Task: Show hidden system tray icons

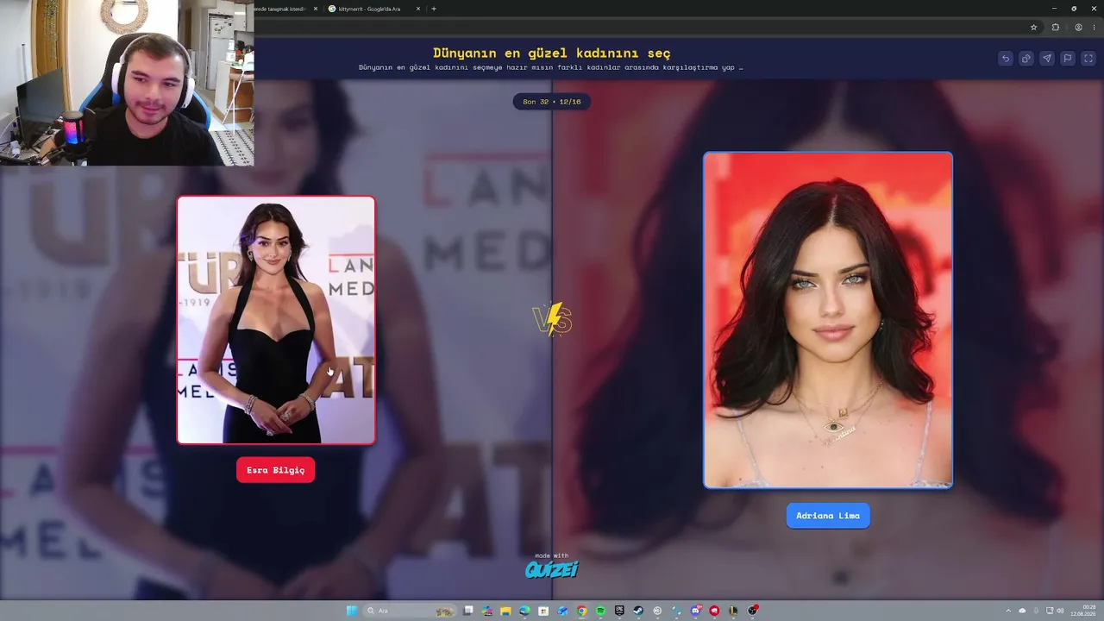Action: pyautogui.click(x=1008, y=611)
